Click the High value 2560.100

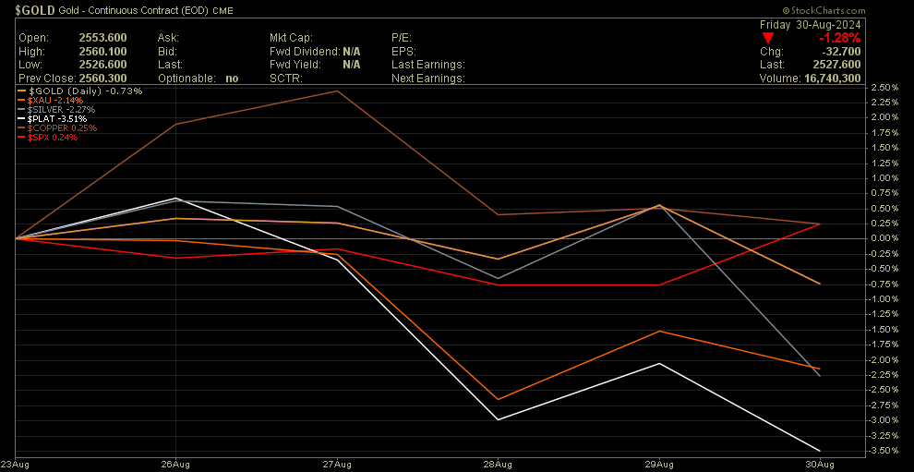102,52
